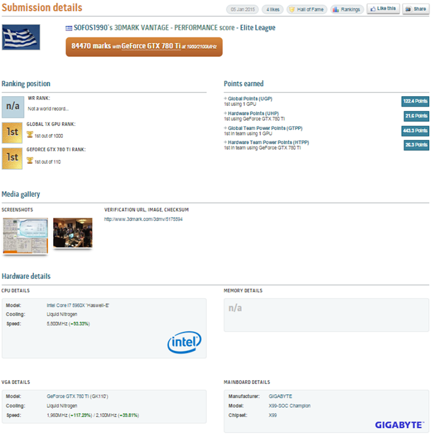
Task: Click the thumbs-up icon on Like this
Action: (373, 9)
